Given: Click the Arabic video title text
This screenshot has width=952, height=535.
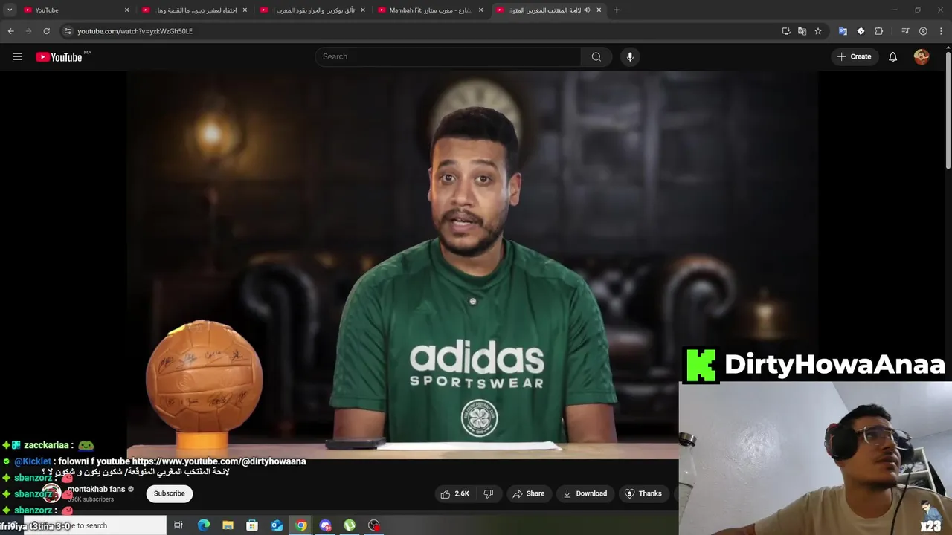Looking at the screenshot, I should point(135,472).
